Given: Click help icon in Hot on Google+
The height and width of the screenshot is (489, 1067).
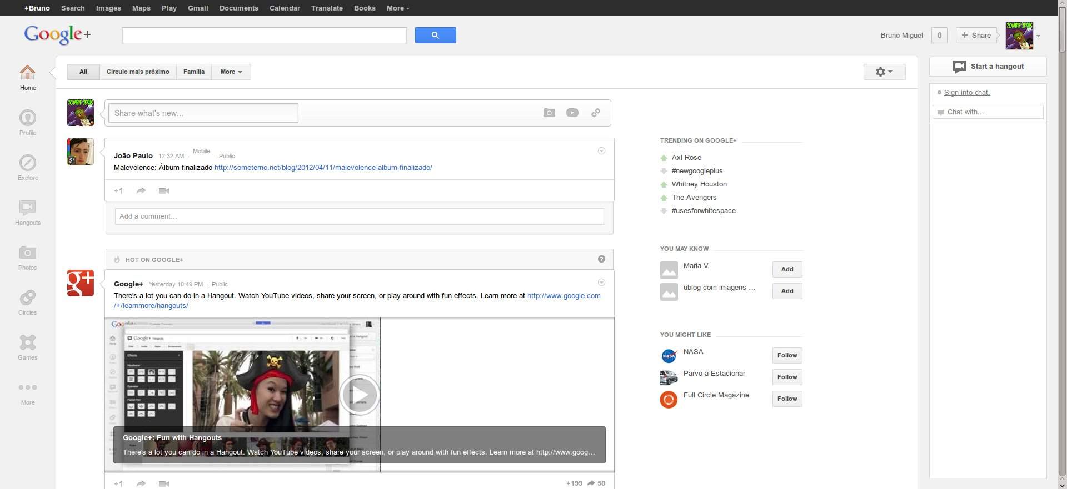Looking at the screenshot, I should [x=601, y=259].
